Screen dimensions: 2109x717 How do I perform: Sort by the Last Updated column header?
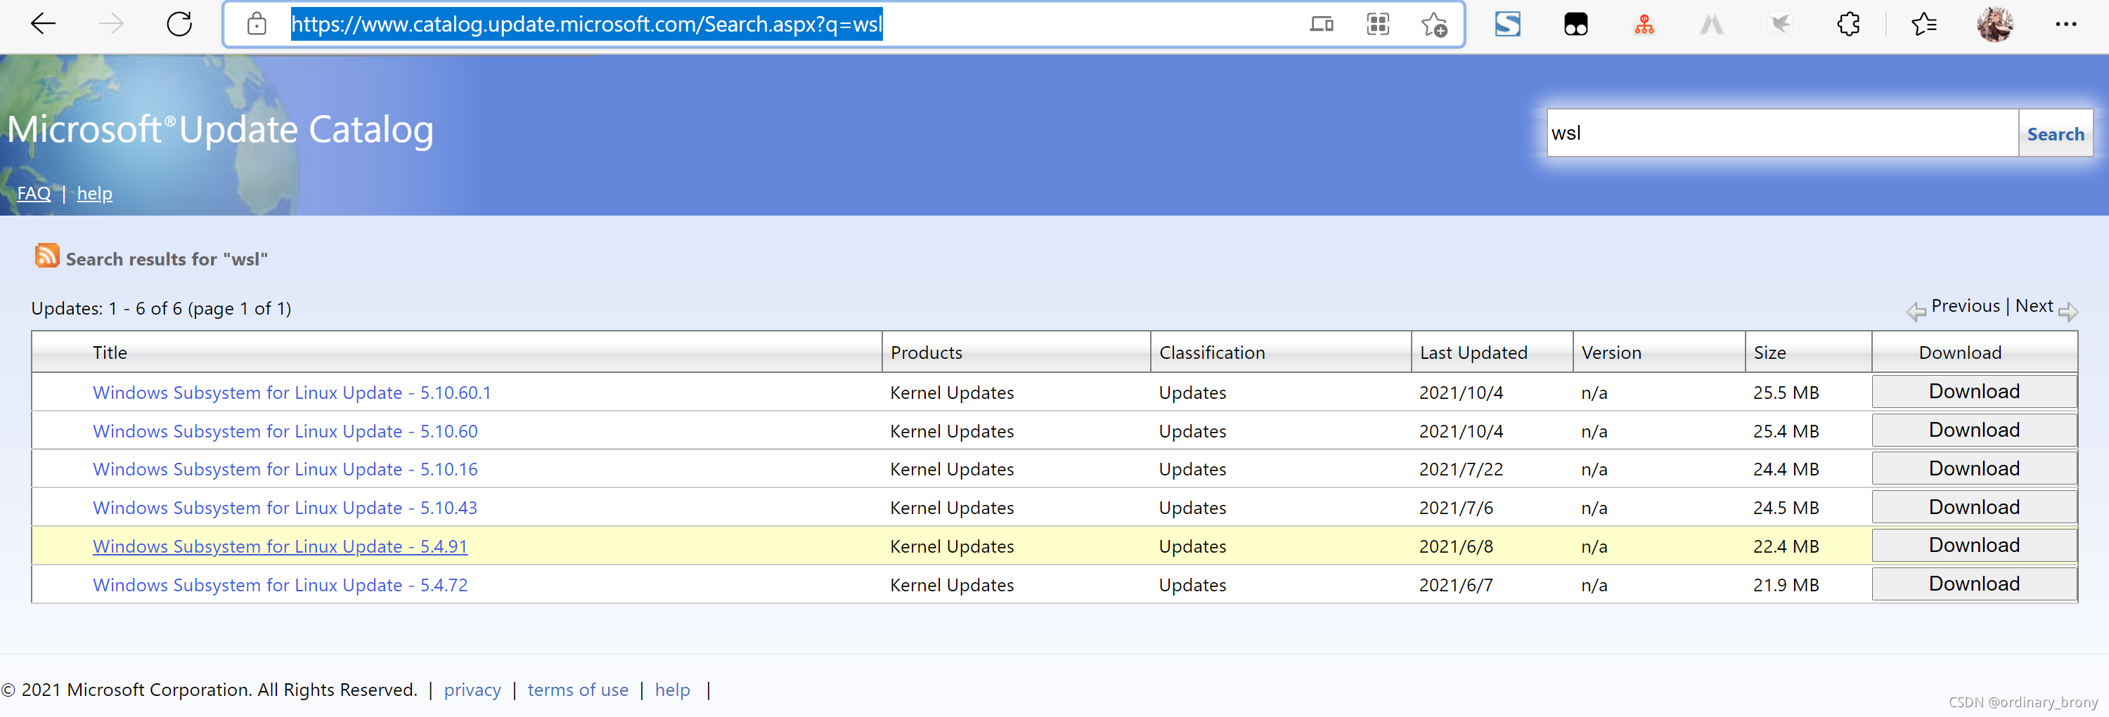coord(1473,353)
